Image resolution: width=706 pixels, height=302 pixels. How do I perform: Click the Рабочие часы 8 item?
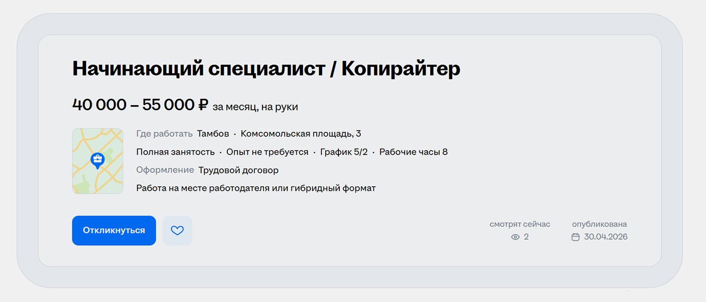(x=414, y=152)
